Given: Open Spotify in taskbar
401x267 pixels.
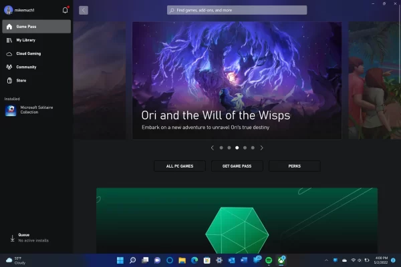Looking at the screenshot, I should point(269,260).
